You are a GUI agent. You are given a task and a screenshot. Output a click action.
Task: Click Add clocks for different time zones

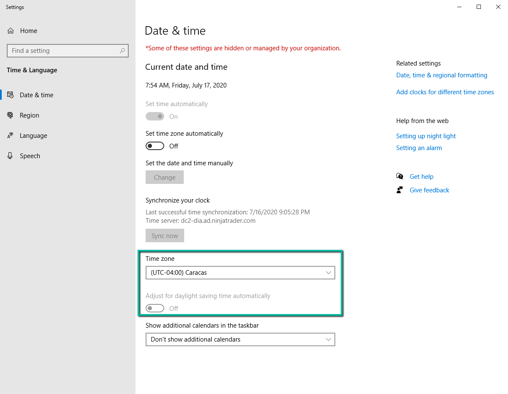coord(445,92)
